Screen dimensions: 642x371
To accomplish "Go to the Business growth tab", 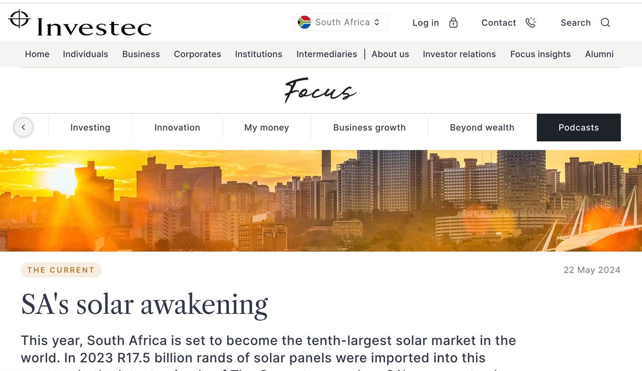I will (369, 127).
